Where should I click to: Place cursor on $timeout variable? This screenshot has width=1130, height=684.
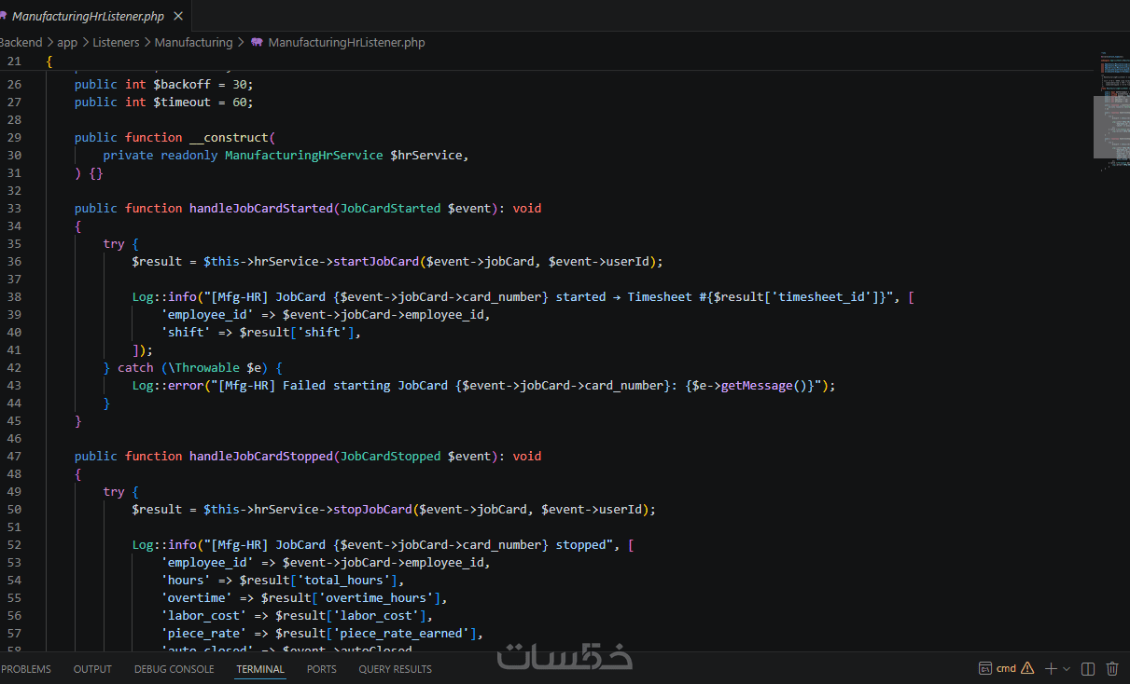click(x=182, y=102)
